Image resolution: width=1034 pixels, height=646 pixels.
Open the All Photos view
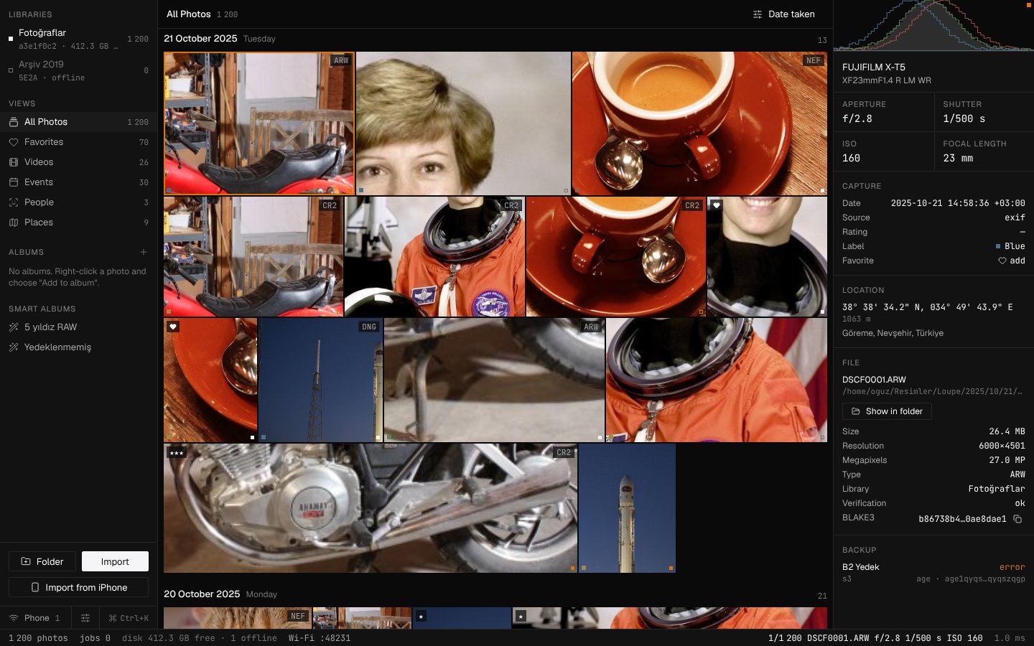(x=78, y=122)
